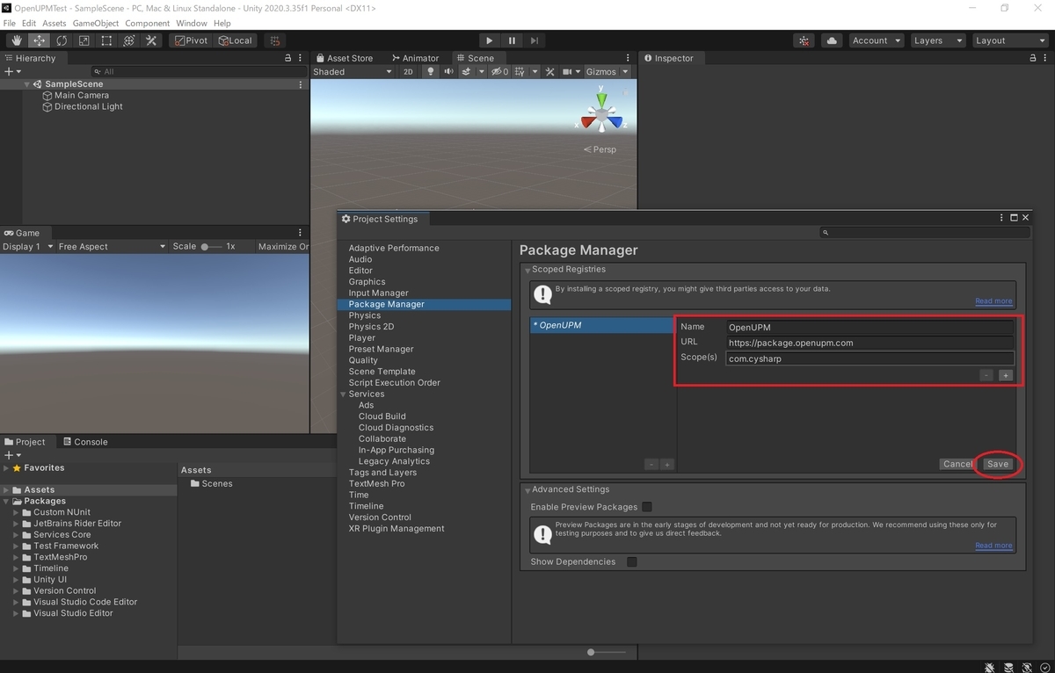Enable Preview Packages checkbox
1055x673 pixels.
coord(647,507)
